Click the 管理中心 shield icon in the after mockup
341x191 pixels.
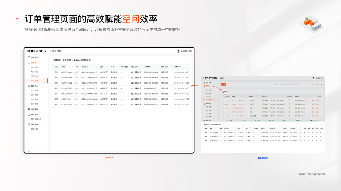tap(29, 86)
